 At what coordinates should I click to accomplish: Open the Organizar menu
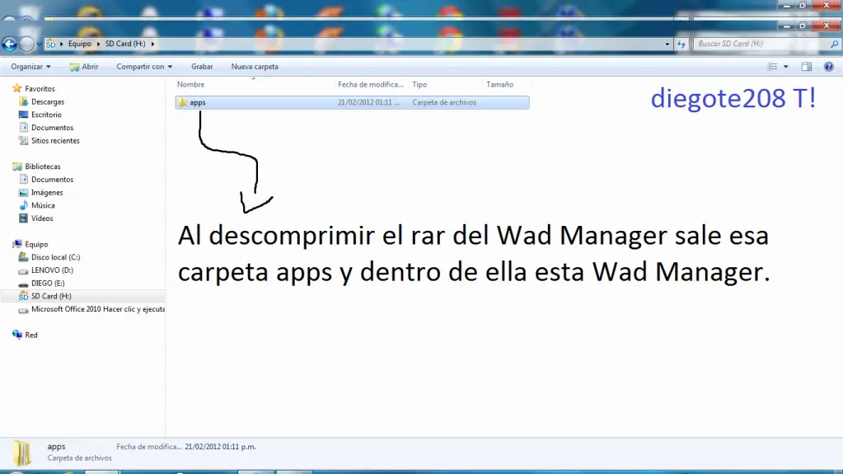click(30, 67)
